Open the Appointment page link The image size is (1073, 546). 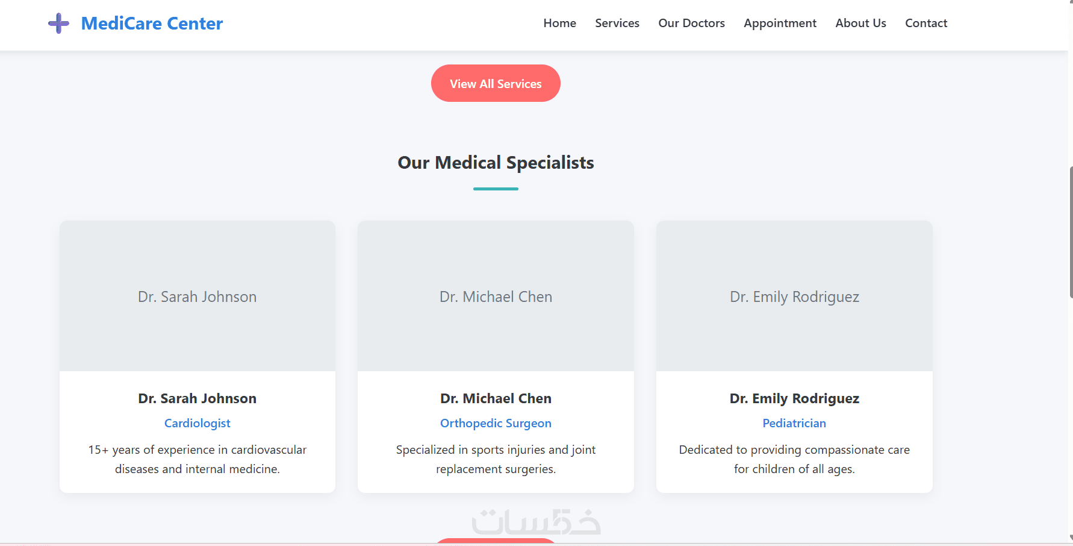(x=780, y=24)
